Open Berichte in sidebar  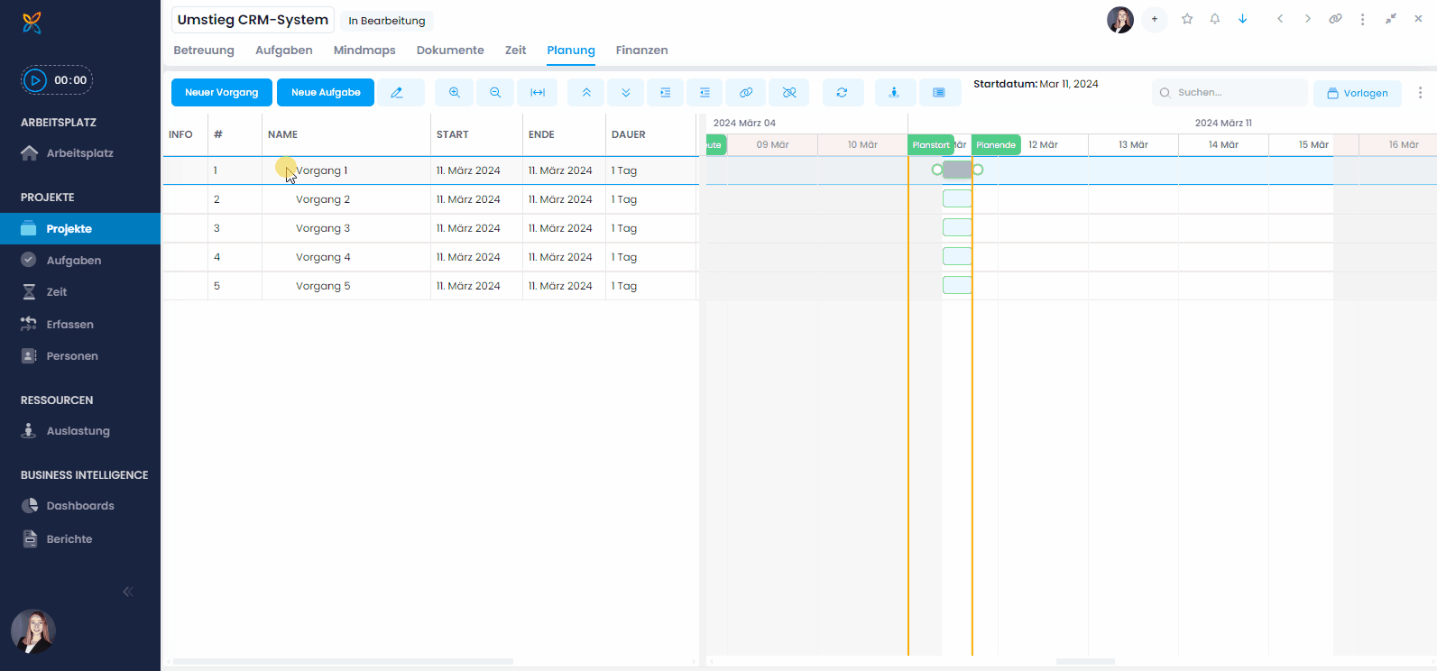point(80,539)
